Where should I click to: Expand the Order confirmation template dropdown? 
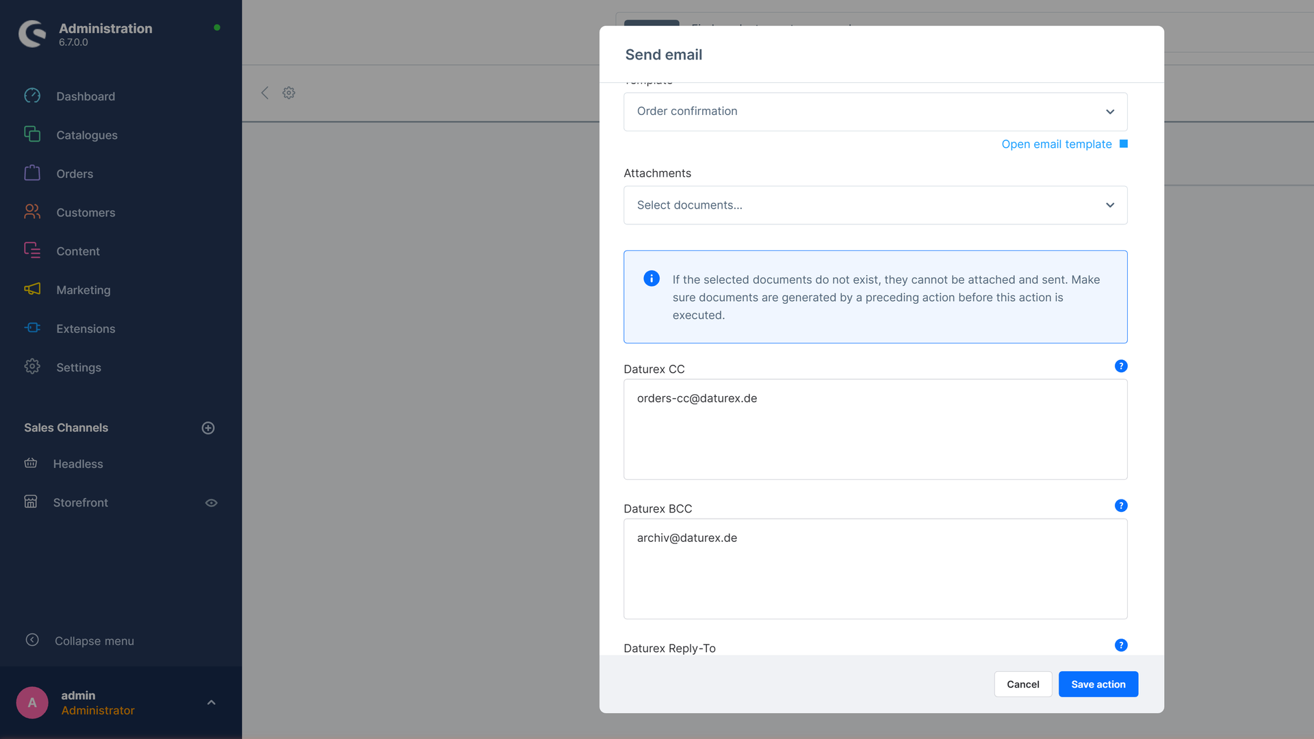(x=875, y=112)
